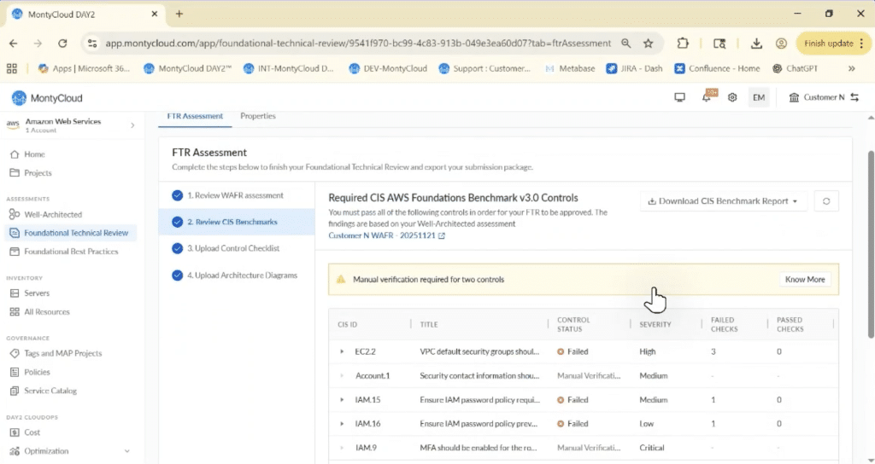Click the Know More button
Screen dimensions: 875x464
804,279
